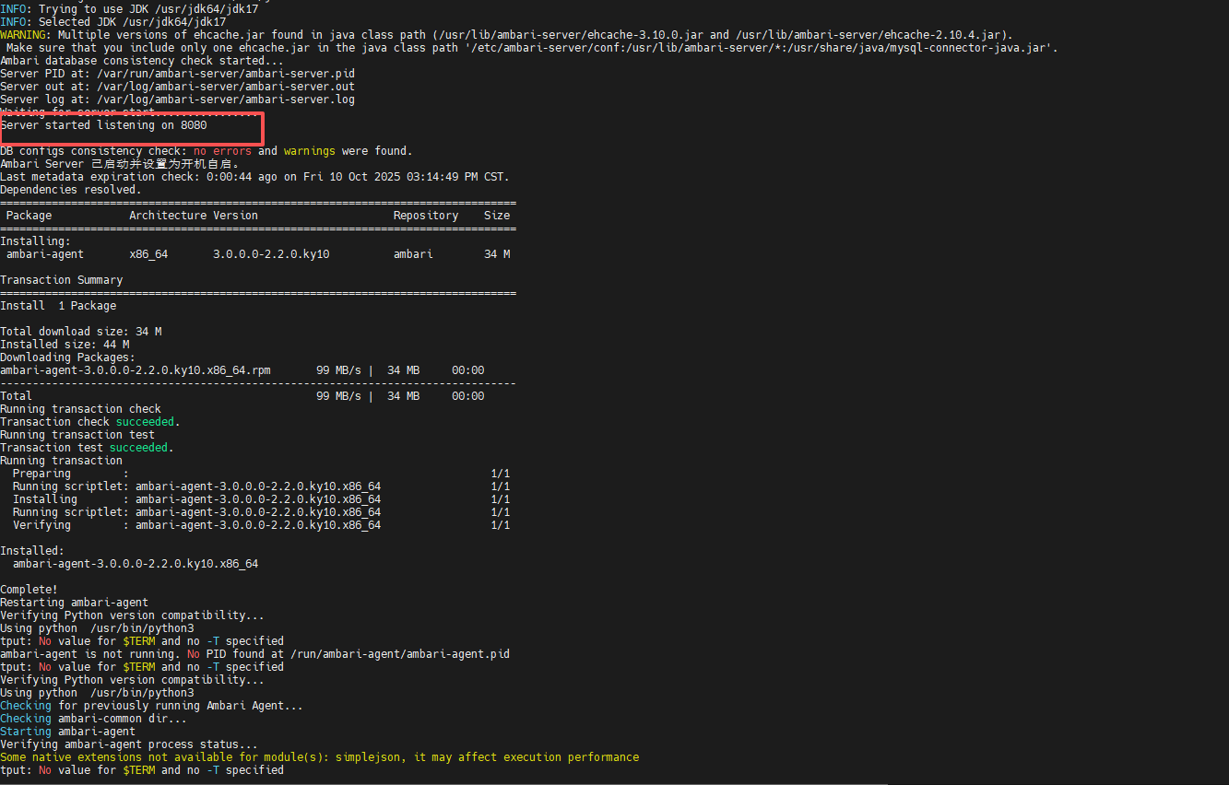
Task: Click the highlighted 'Server started listening on 8080' line
Action: (x=103, y=125)
